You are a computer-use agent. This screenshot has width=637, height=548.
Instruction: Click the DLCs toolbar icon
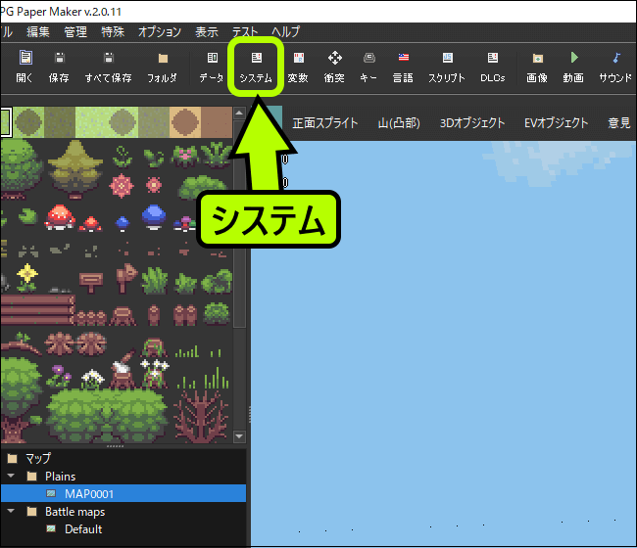point(492,67)
